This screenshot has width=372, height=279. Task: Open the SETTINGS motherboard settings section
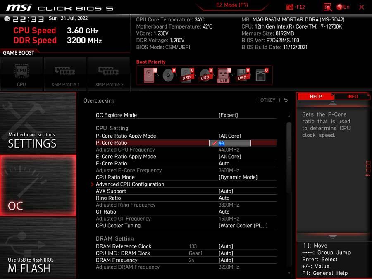[x=38, y=123]
